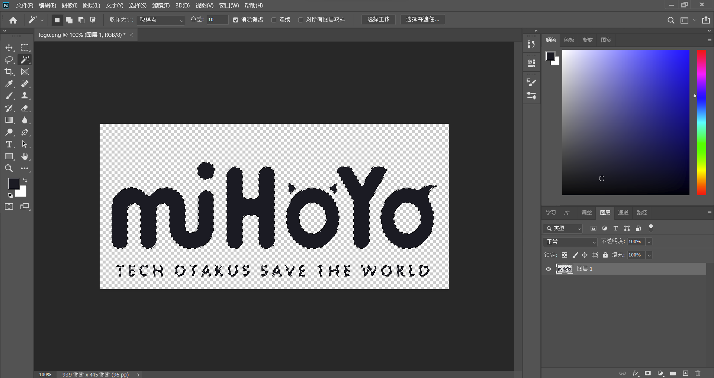Click Add layer mask icon
Screen dimensions: 714x378
648,373
